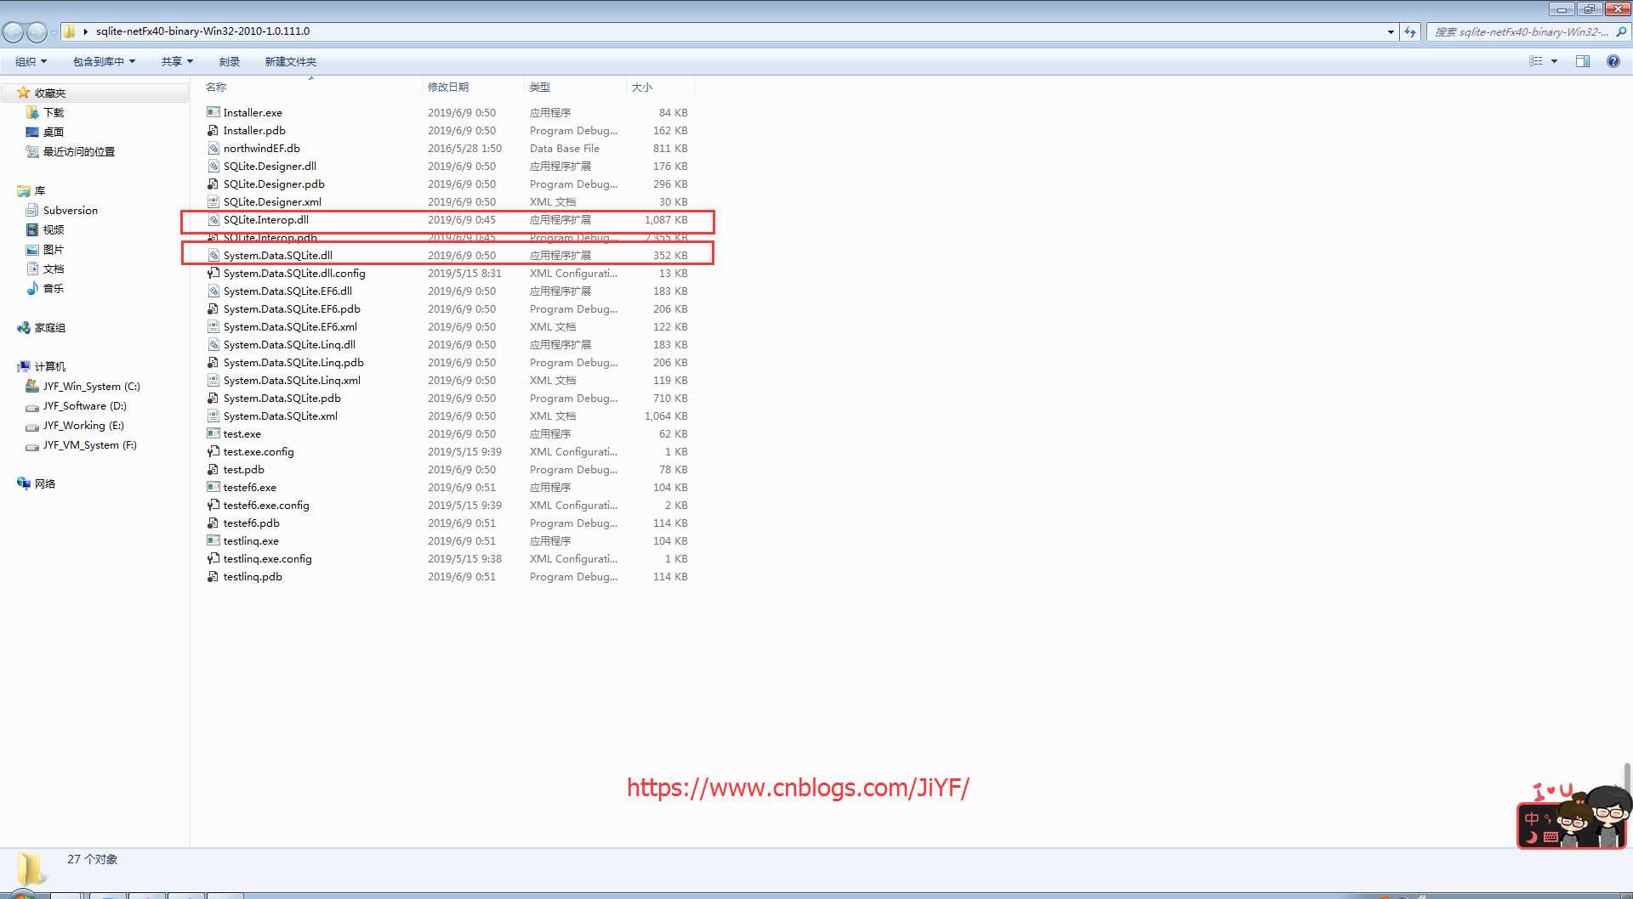Click the Forward navigation arrow

[x=37, y=32]
